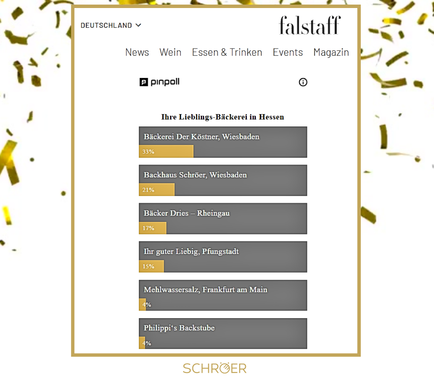Click the 21% gold progress bar
The height and width of the screenshot is (388, 434).
click(157, 190)
